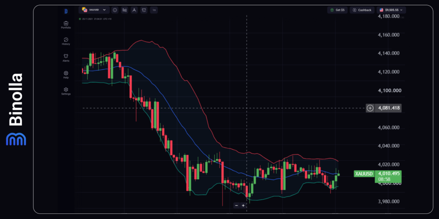The height and width of the screenshot is (219, 439).
Task: Click the US flag in balance button
Action: click(381, 10)
